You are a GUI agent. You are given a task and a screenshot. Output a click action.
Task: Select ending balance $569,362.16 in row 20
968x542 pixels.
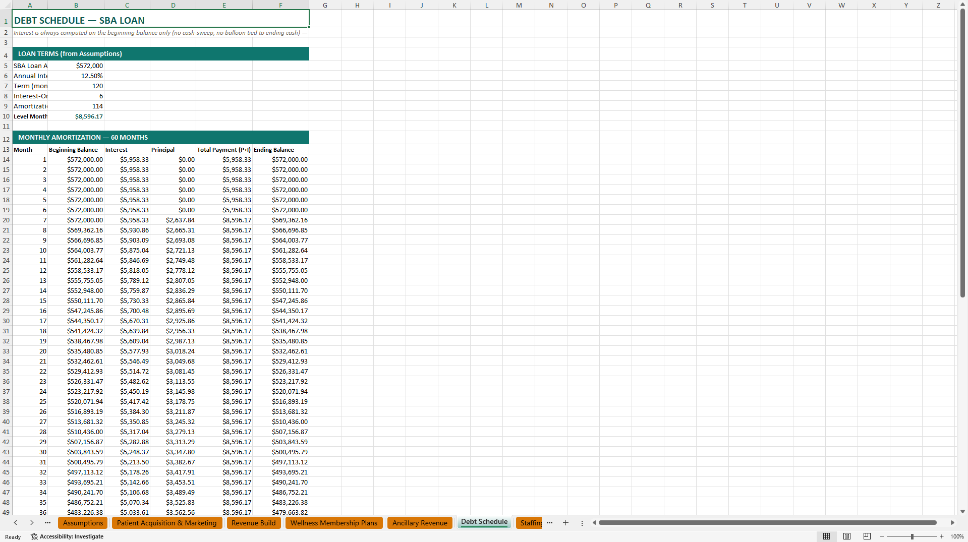(280, 220)
